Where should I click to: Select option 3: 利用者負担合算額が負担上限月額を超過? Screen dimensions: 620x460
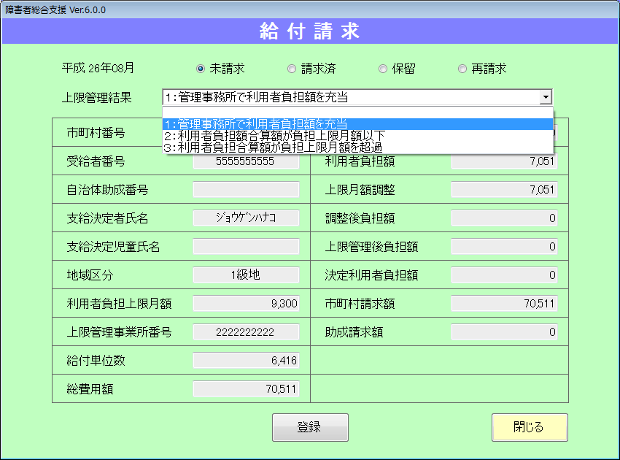(x=357, y=147)
